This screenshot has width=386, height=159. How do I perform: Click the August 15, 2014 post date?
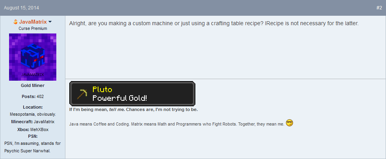tap(22, 7)
